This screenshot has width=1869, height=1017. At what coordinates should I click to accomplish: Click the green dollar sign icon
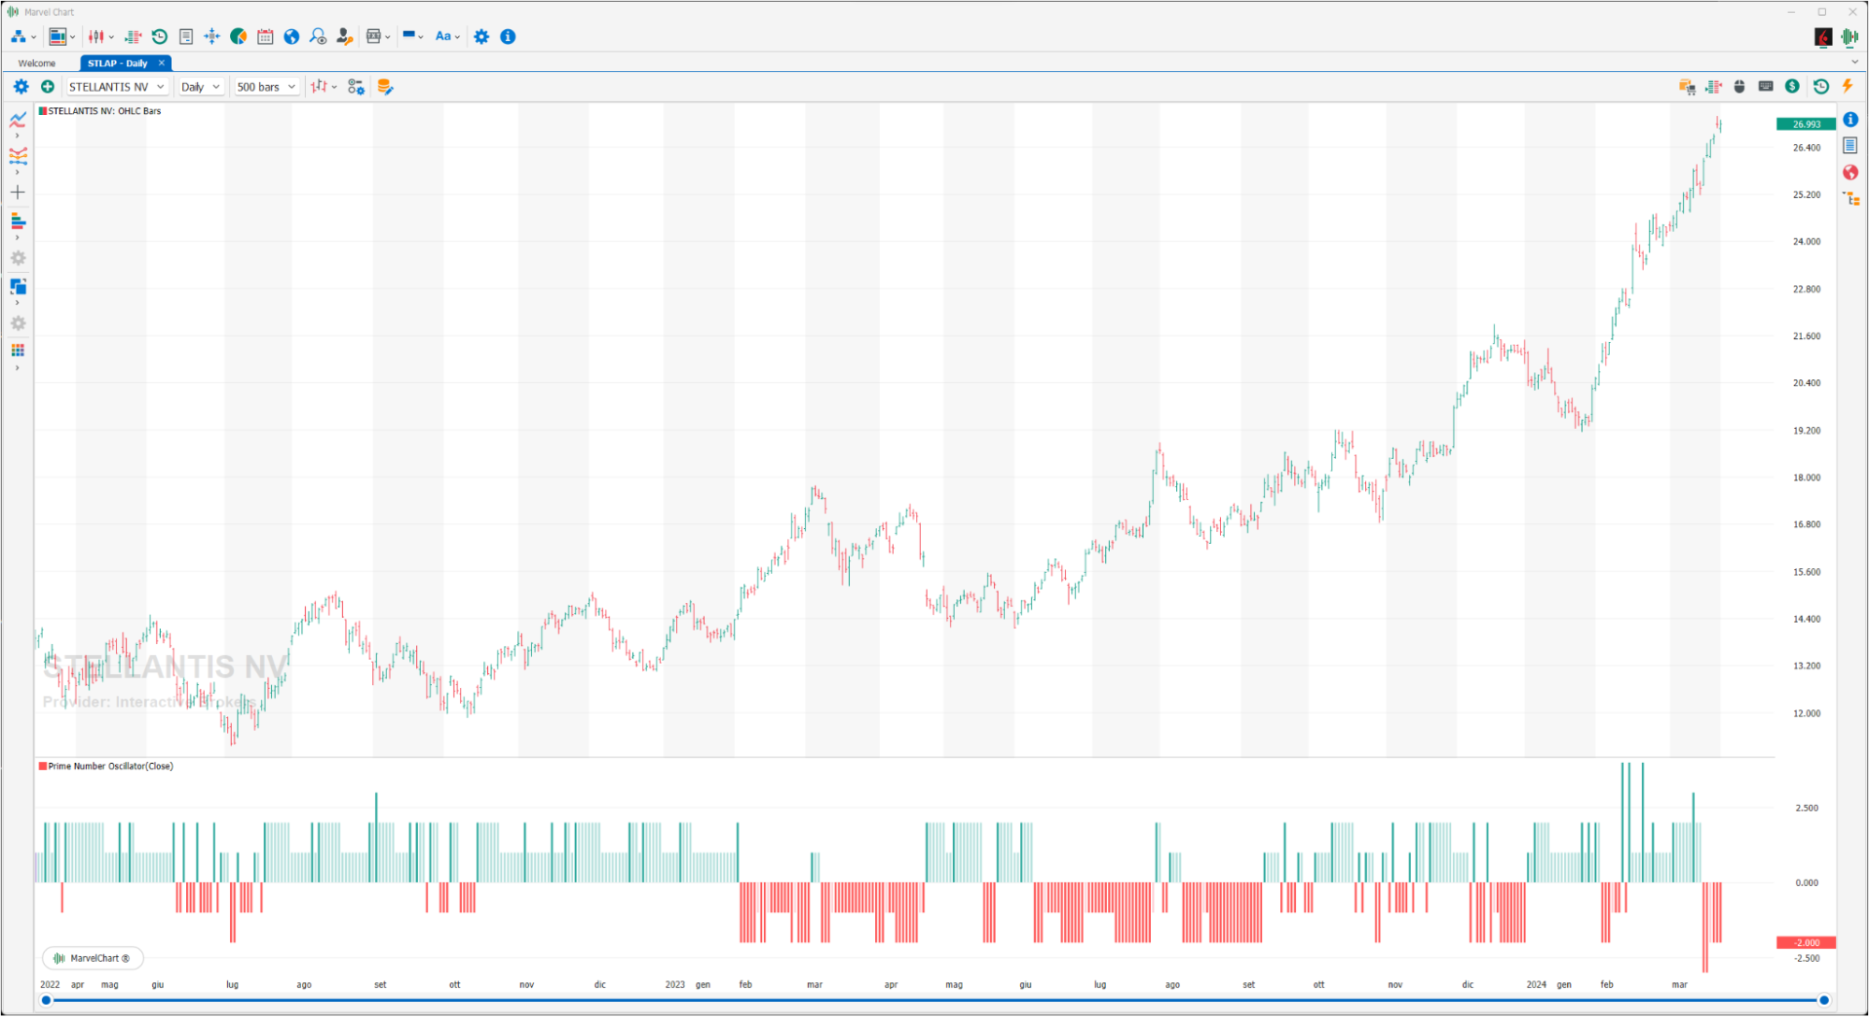point(1792,86)
